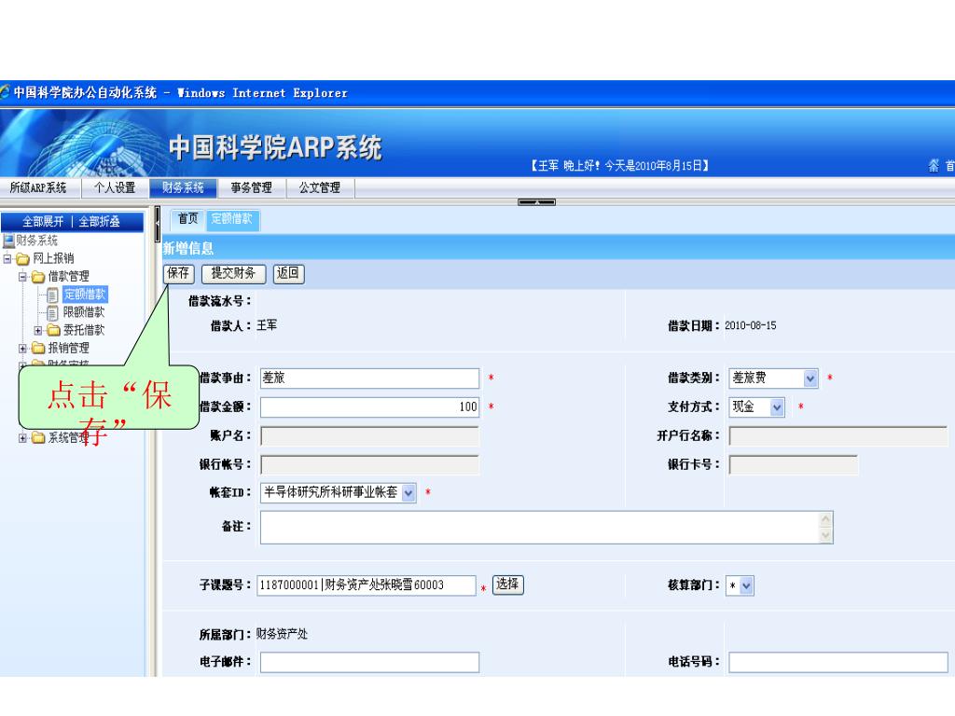This screenshot has height=716, width=955.
Task: Click the 借款人 value 王军
Action: [267, 325]
